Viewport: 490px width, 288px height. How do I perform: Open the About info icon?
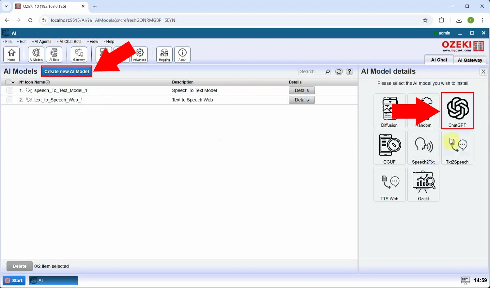182,54
